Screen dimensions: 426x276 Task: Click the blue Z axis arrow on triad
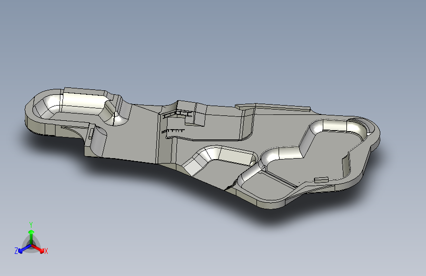[x=25, y=249]
